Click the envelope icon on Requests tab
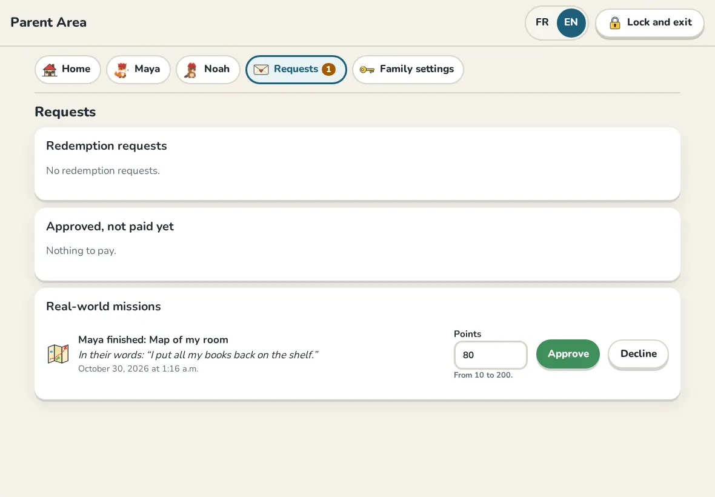Image resolution: width=715 pixels, height=497 pixels. tap(261, 69)
